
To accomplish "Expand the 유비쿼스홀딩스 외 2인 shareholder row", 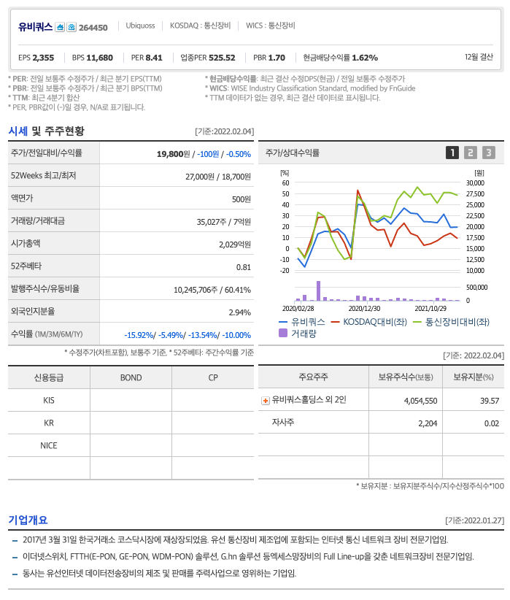I will point(265,401).
